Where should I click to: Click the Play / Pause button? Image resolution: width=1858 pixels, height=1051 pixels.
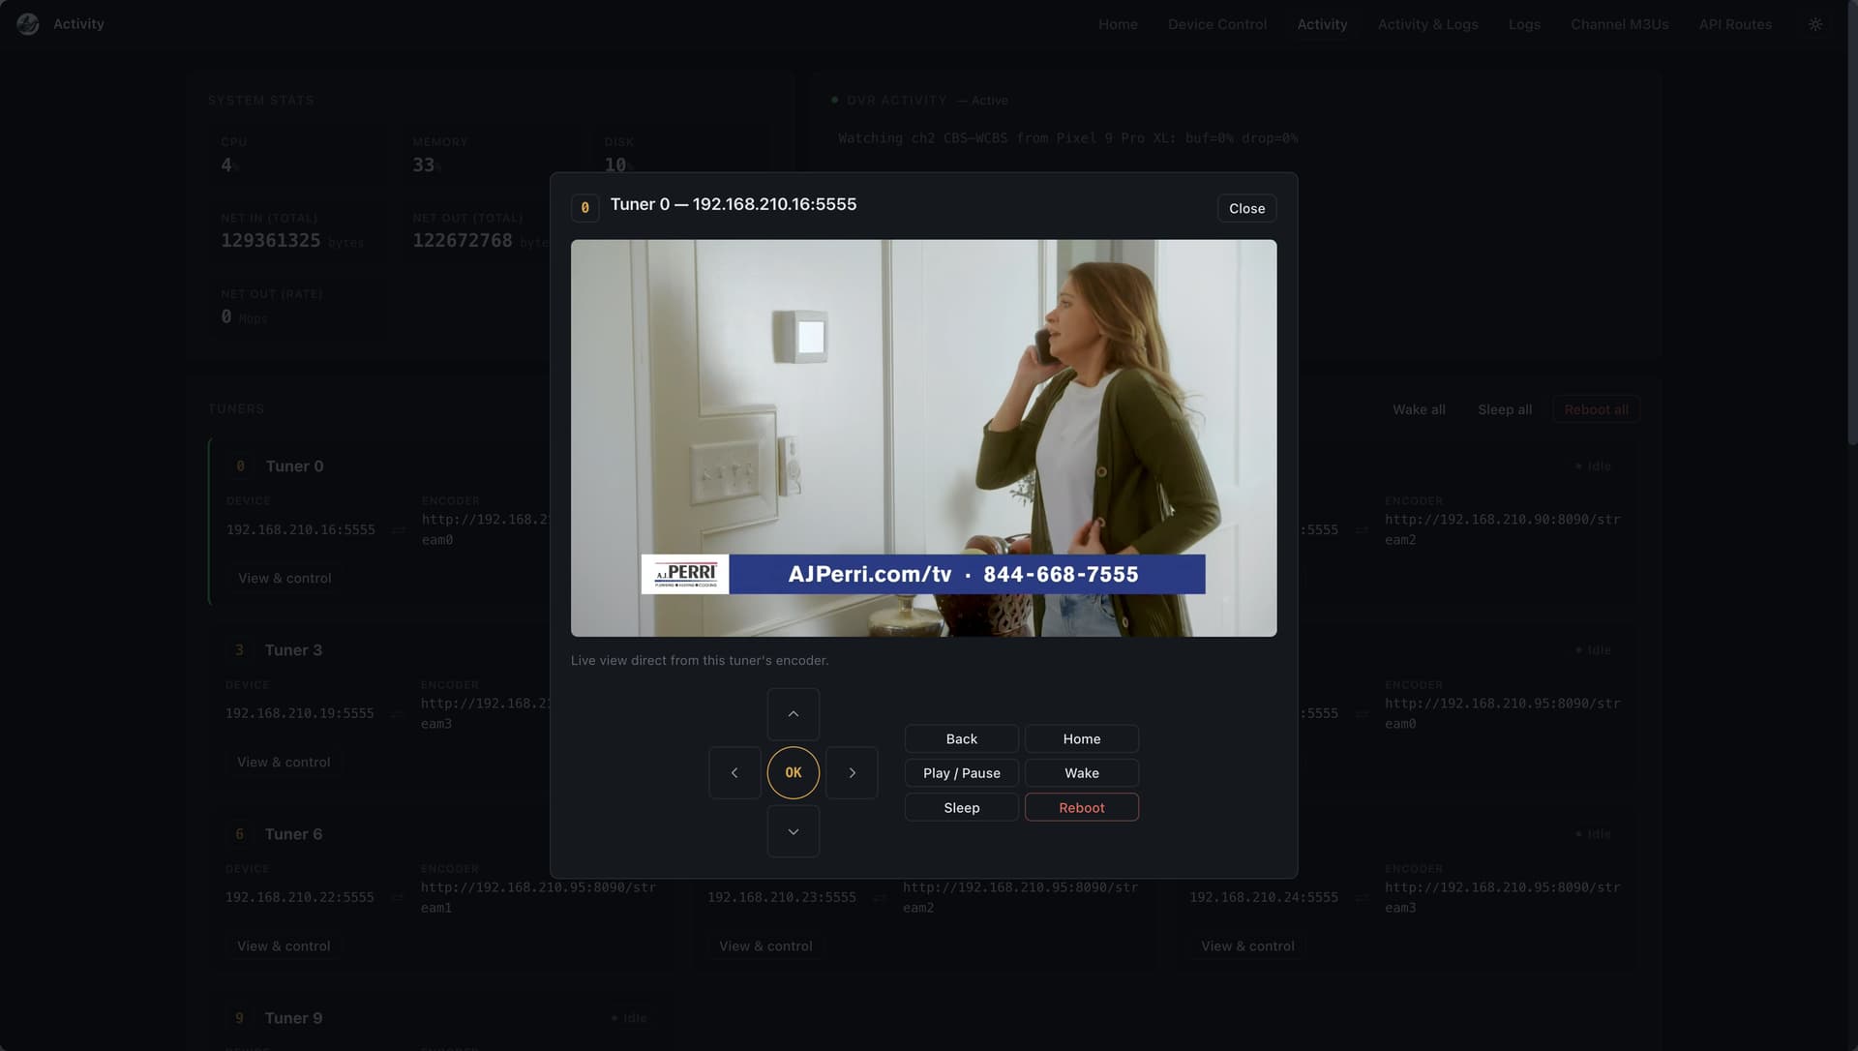point(962,773)
